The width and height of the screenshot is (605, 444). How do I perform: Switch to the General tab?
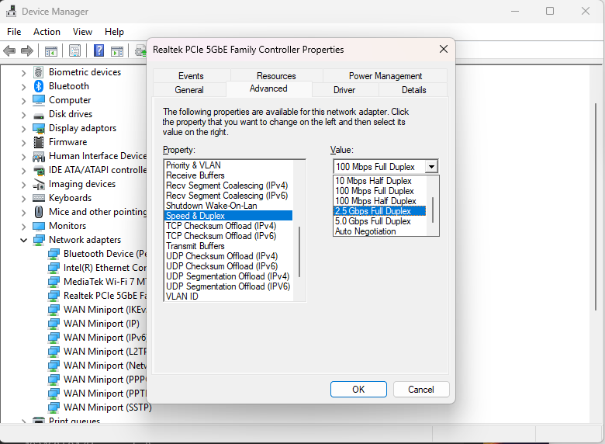189,90
